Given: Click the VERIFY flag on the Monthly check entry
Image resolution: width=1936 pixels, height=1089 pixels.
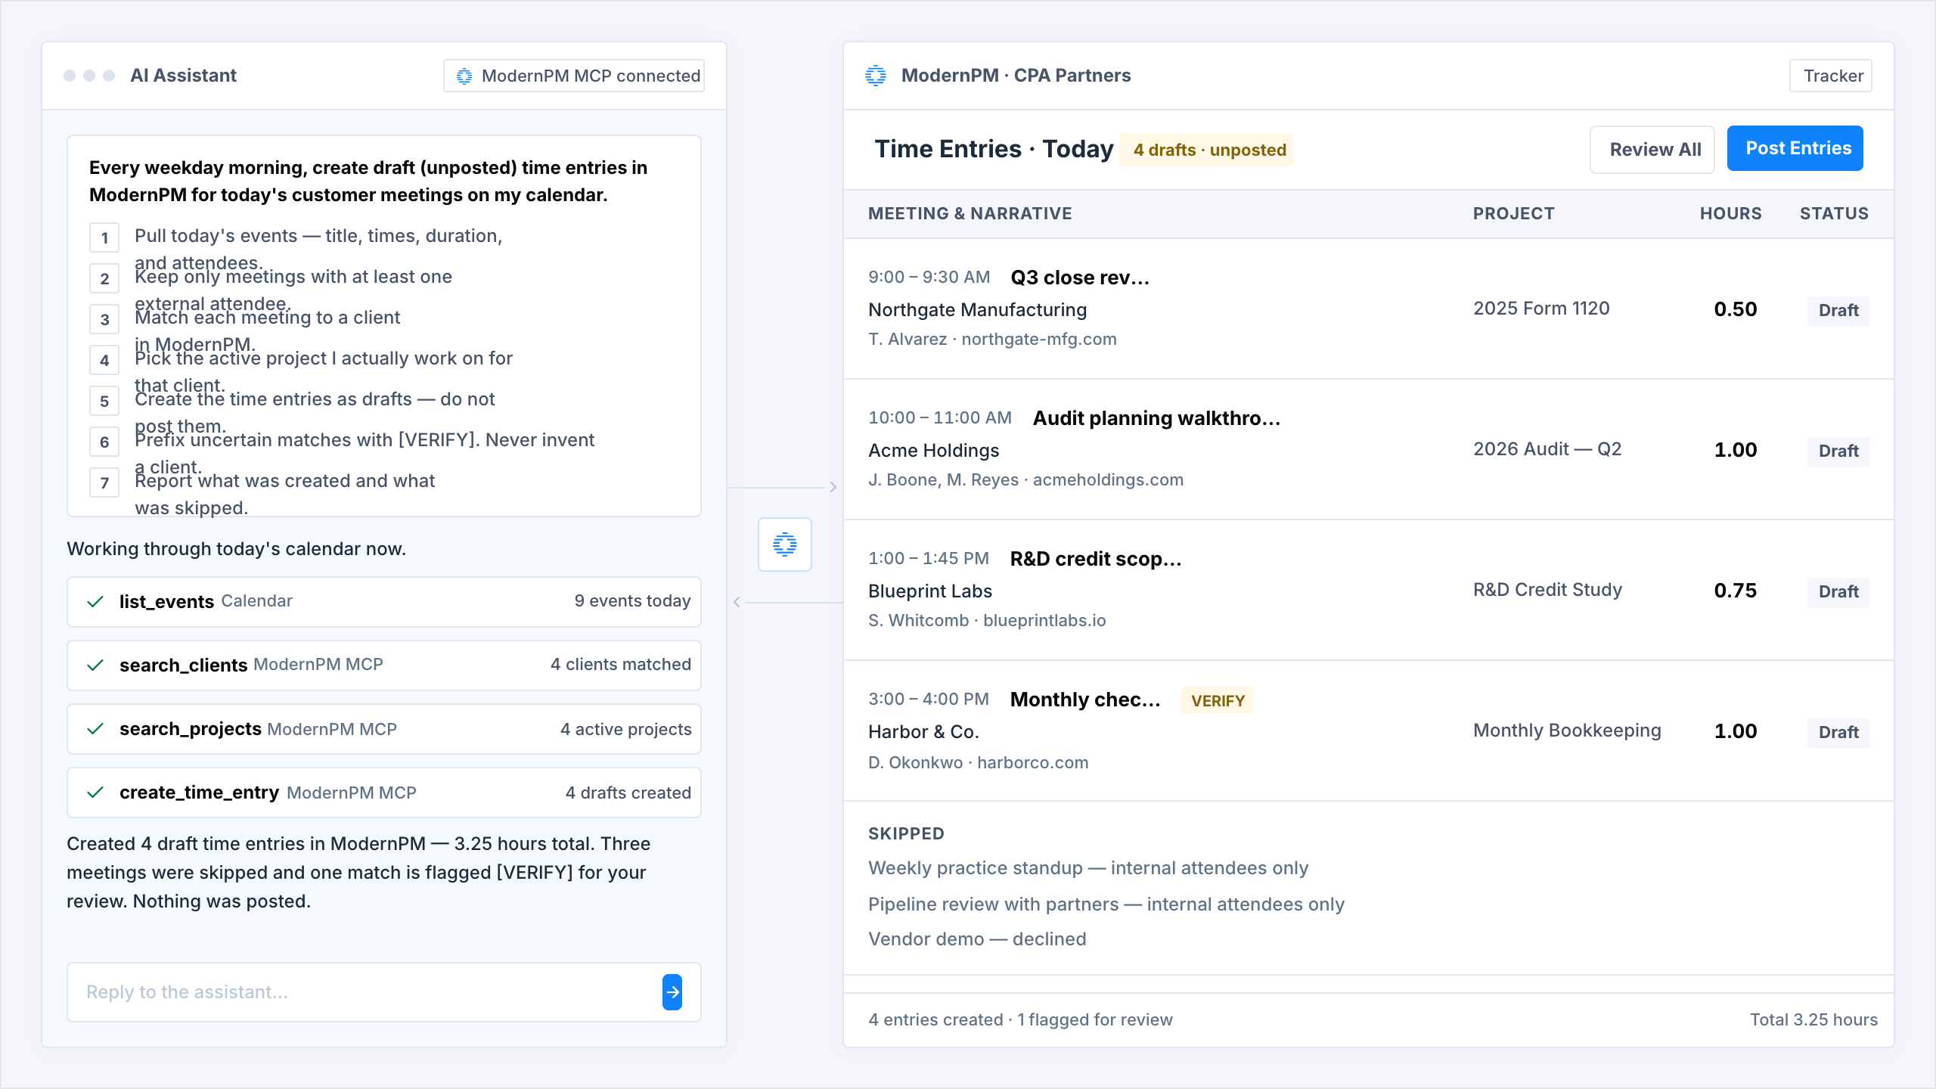Looking at the screenshot, I should coord(1218,701).
